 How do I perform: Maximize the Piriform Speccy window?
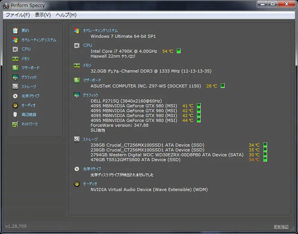[x=273, y=4]
